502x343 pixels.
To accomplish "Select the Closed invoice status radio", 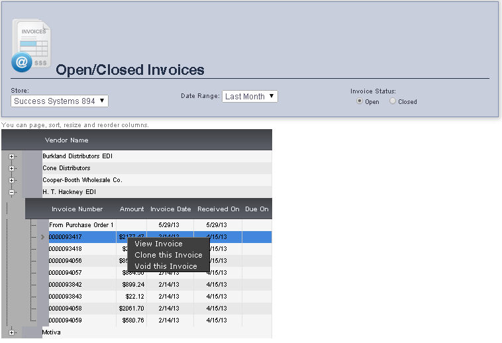I will click(393, 101).
